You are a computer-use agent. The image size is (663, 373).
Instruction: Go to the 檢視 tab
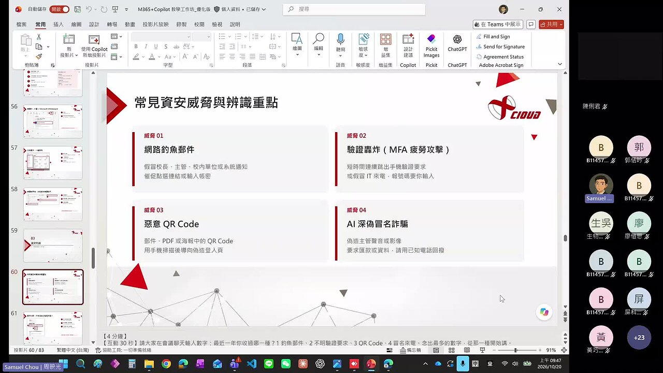(217, 24)
